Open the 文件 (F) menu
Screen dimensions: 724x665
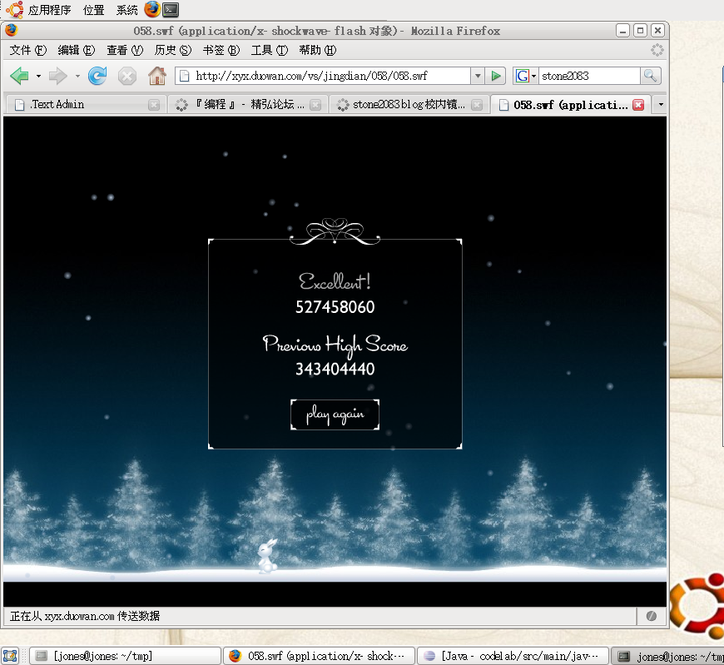(x=28, y=50)
